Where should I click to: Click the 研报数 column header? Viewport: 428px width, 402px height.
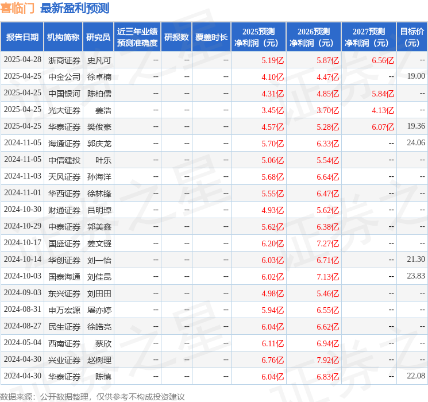(176, 37)
